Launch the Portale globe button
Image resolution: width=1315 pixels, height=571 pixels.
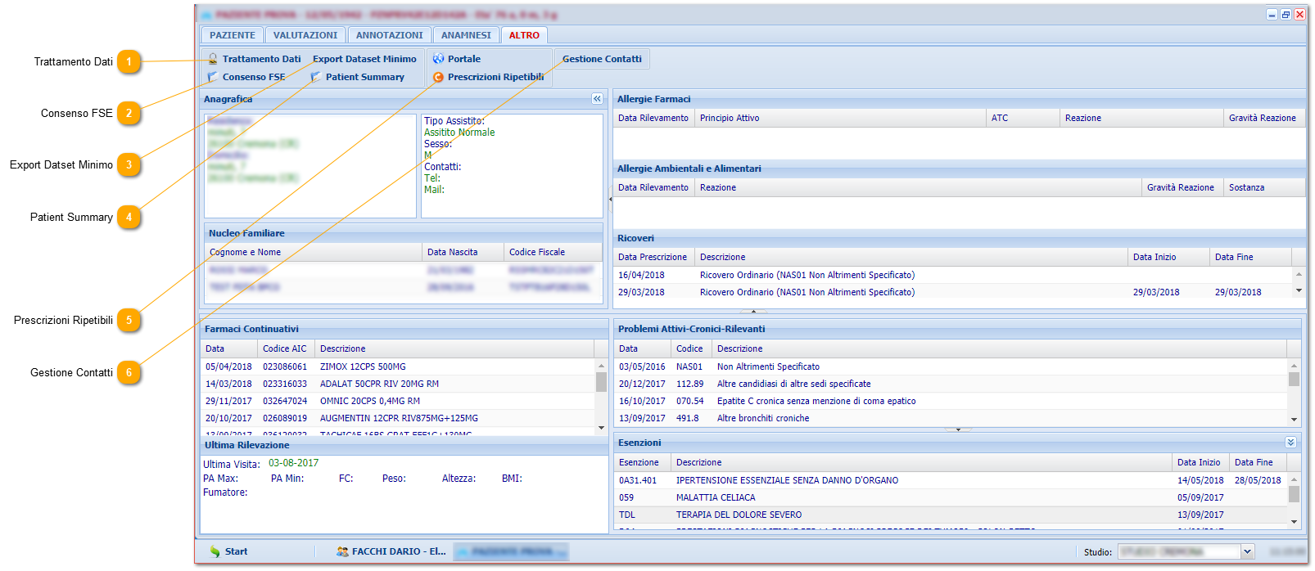click(456, 59)
